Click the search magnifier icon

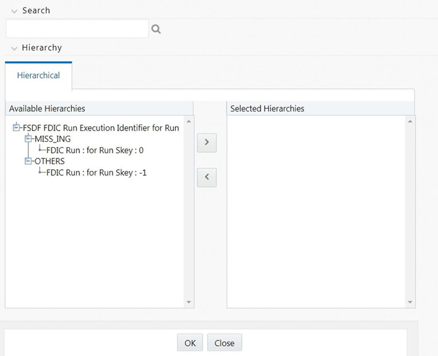pos(156,29)
